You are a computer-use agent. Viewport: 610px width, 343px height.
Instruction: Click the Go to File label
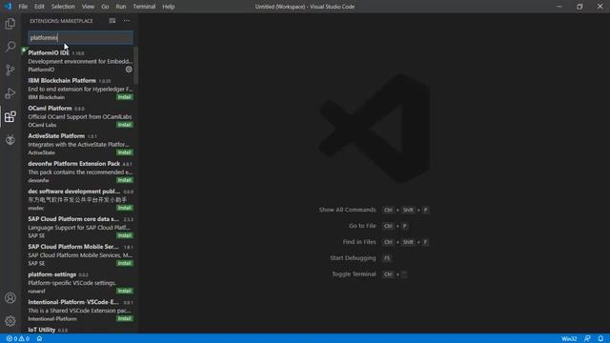pos(362,226)
